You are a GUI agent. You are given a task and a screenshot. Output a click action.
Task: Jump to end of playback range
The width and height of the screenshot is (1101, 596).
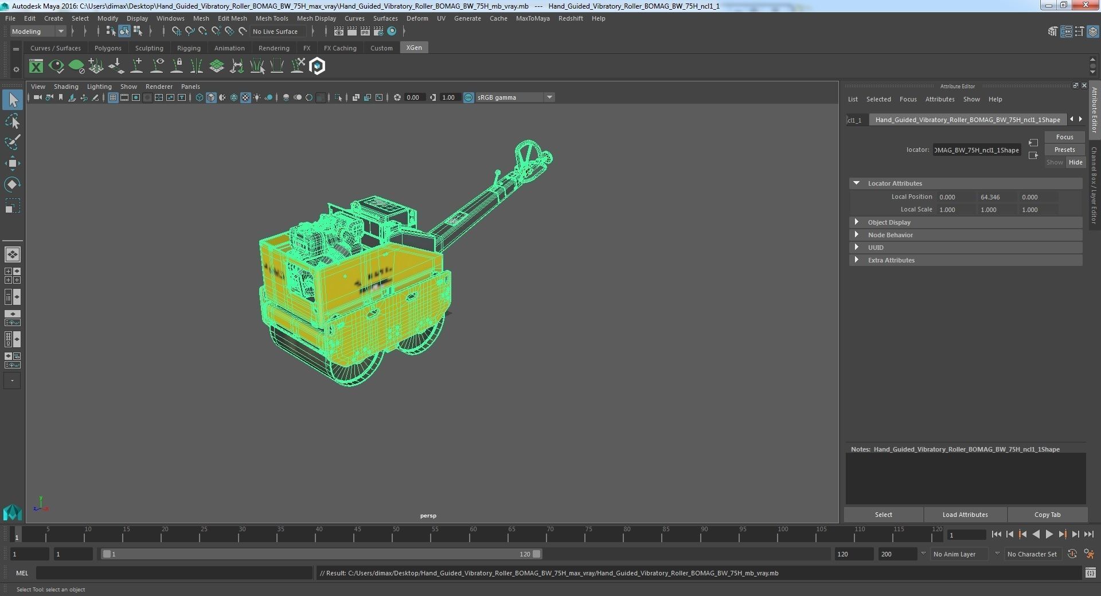(1089, 535)
